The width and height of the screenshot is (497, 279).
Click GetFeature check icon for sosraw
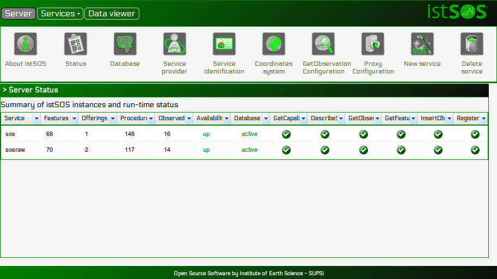pos(401,150)
